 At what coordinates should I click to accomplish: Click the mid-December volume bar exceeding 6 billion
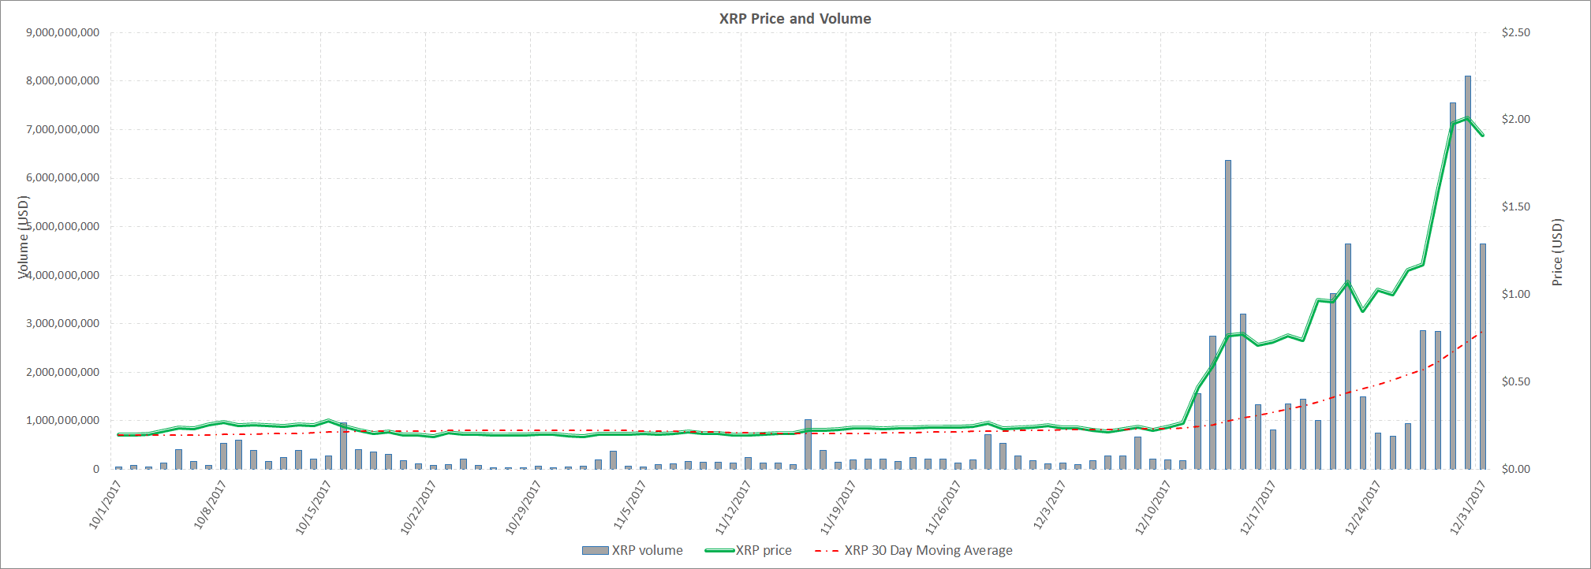point(1228,315)
